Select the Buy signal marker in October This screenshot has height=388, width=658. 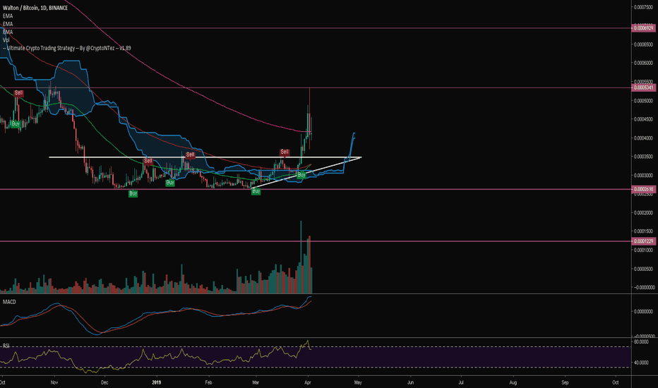[16, 123]
